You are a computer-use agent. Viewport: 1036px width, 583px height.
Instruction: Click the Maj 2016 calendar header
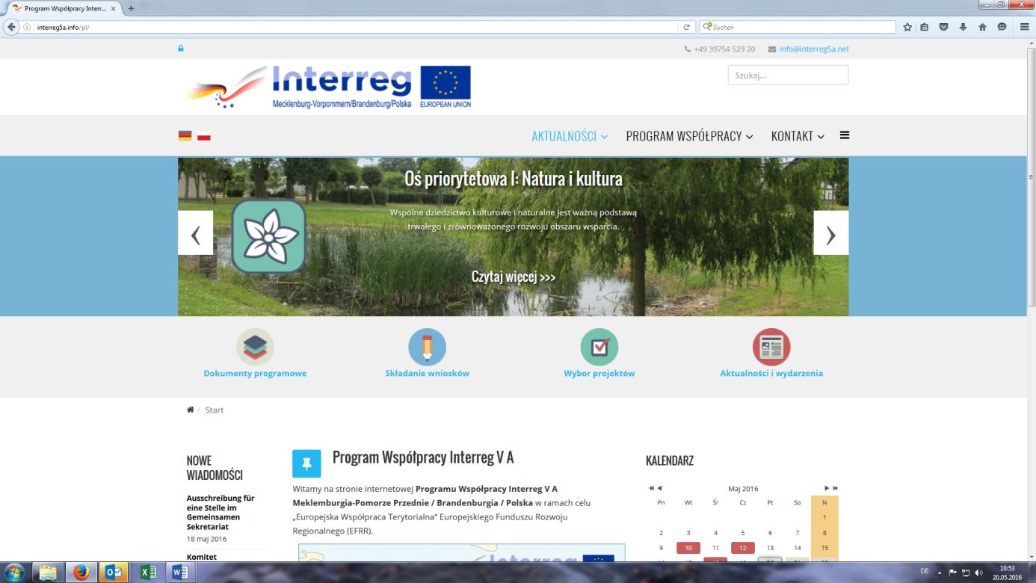(743, 489)
